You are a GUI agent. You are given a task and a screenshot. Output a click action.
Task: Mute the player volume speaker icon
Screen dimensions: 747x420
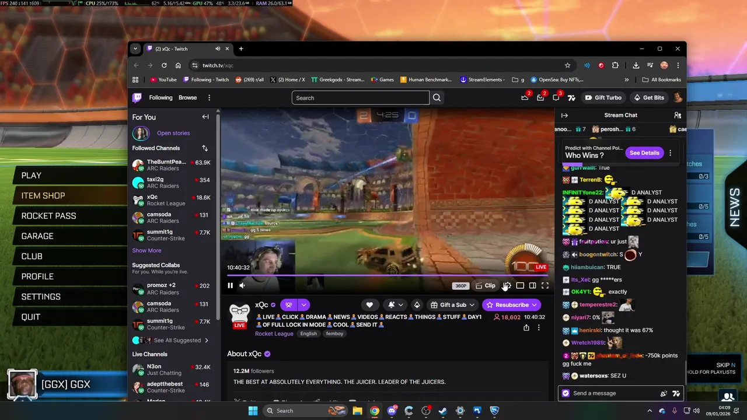click(242, 285)
